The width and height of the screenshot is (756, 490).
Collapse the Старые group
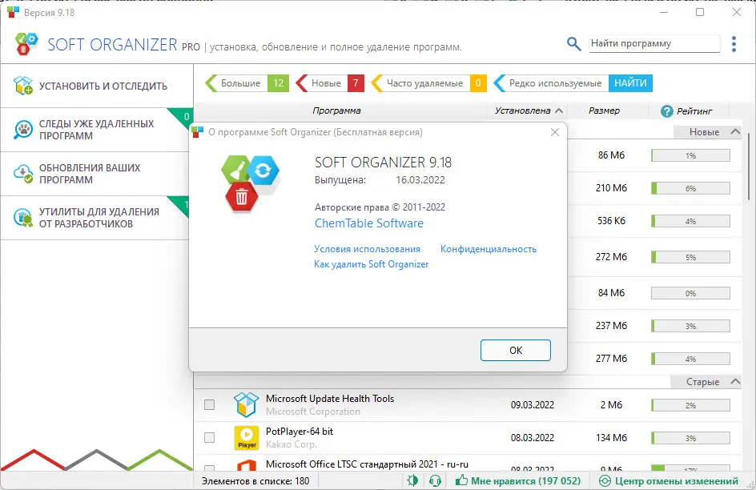coord(735,382)
